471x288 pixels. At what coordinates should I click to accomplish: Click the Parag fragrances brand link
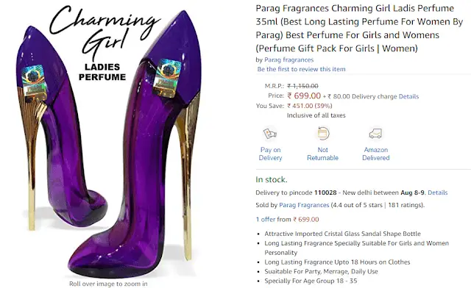[288, 60]
